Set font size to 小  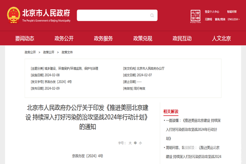(140, 143)
